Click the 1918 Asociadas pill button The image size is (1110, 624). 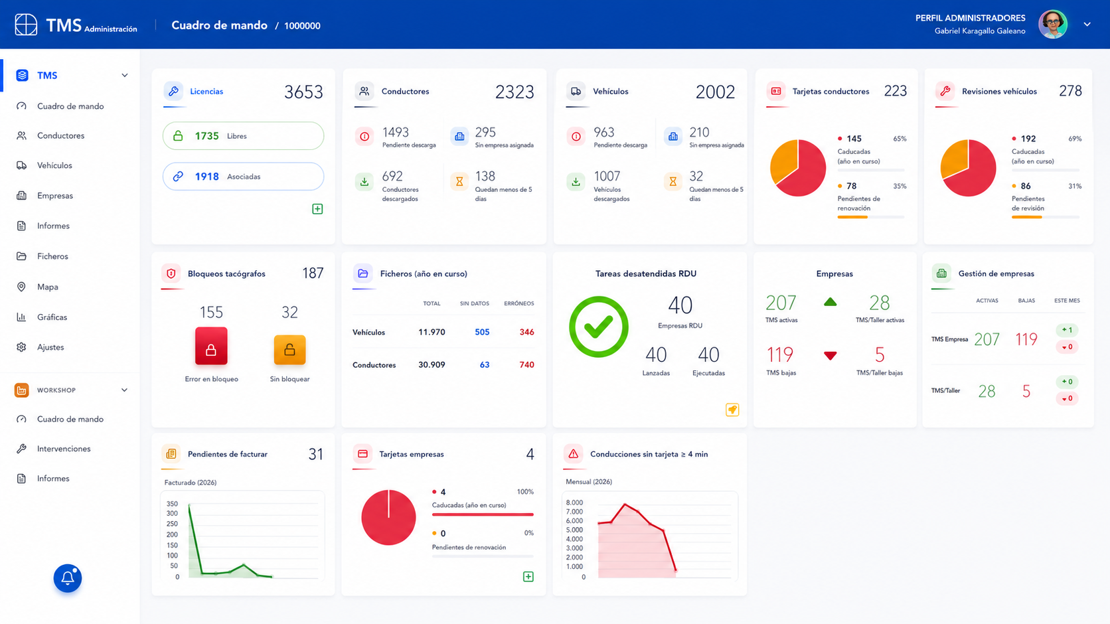coord(243,177)
